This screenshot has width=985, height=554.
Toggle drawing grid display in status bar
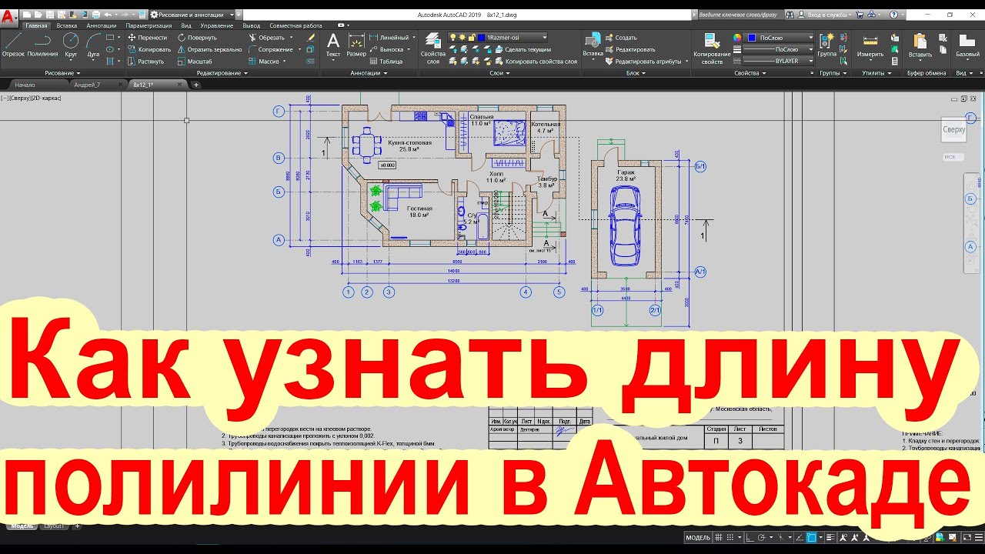click(719, 537)
